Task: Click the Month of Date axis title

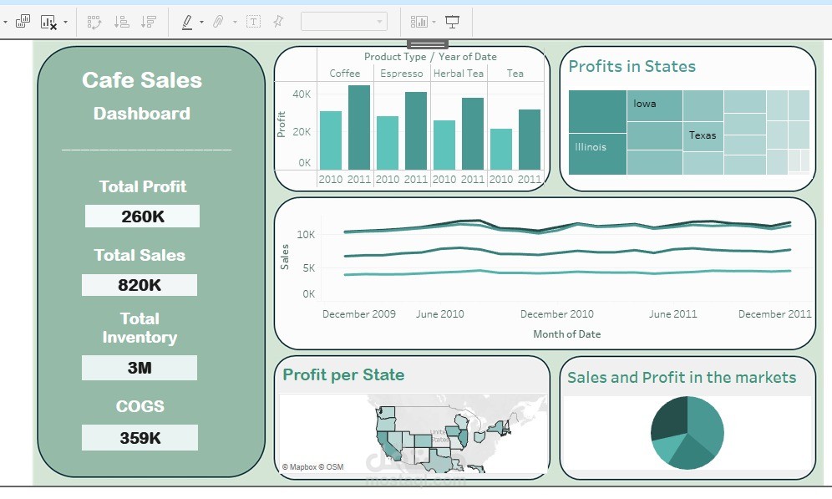Action: [566, 334]
